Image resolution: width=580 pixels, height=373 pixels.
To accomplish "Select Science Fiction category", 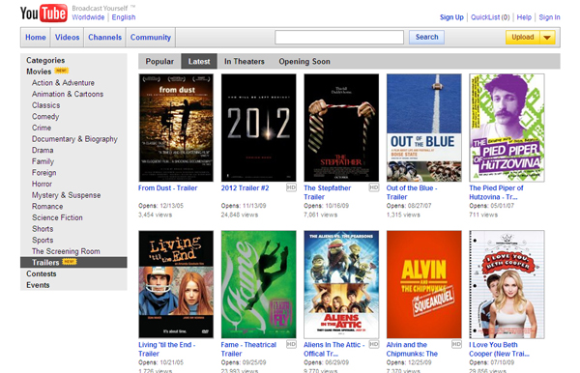I will [x=57, y=217].
